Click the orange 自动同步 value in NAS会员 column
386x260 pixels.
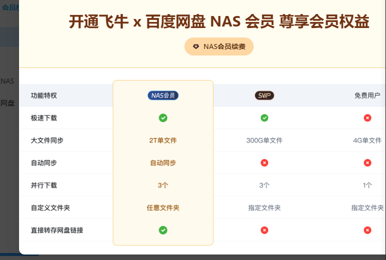pyautogui.click(x=163, y=163)
